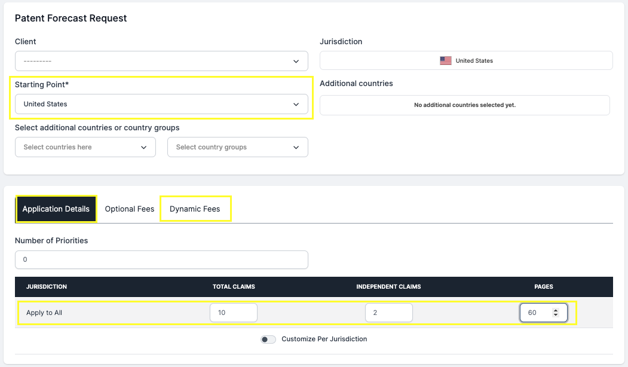Select the Application Details tab
628x367 pixels.
click(x=56, y=209)
